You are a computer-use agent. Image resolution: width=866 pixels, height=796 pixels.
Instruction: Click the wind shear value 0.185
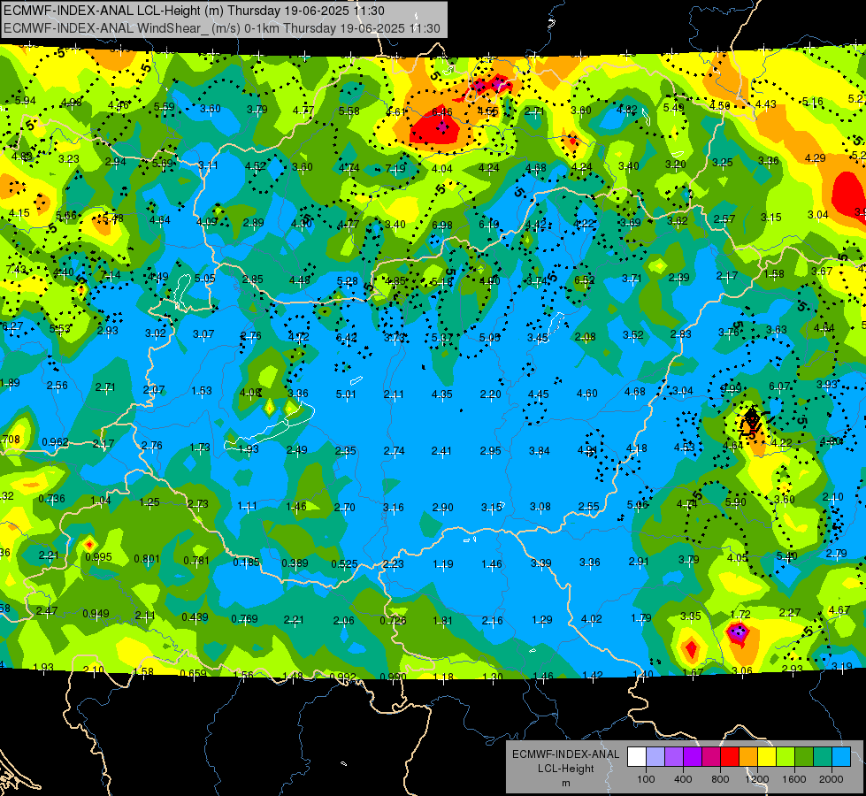point(246,562)
